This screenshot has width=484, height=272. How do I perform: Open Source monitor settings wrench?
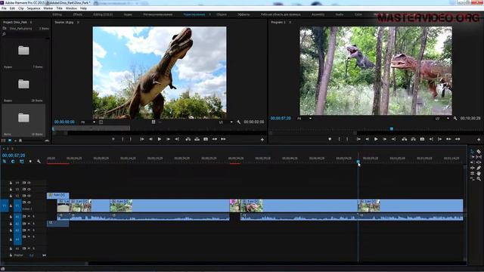pyautogui.click(x=239, y=122)
